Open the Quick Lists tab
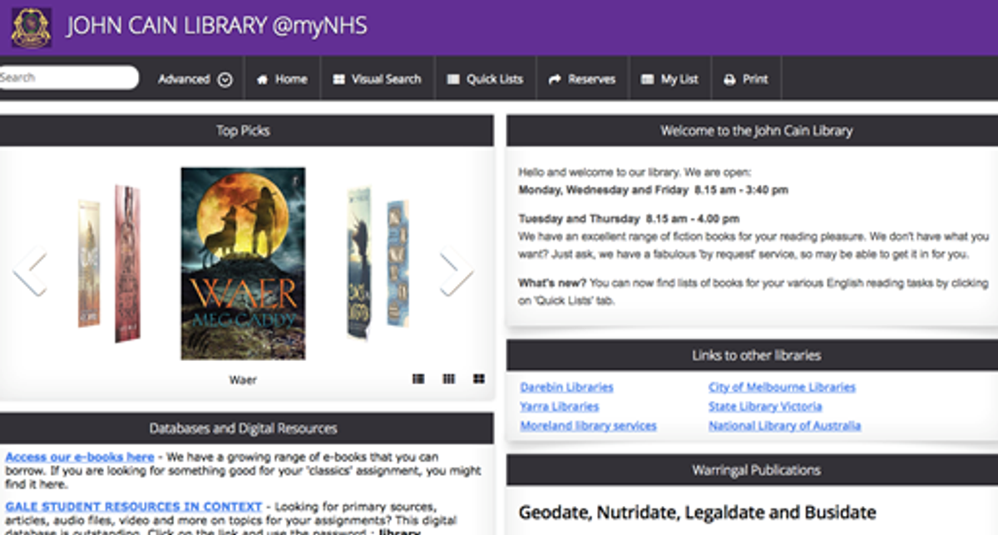 pos(486,79)
